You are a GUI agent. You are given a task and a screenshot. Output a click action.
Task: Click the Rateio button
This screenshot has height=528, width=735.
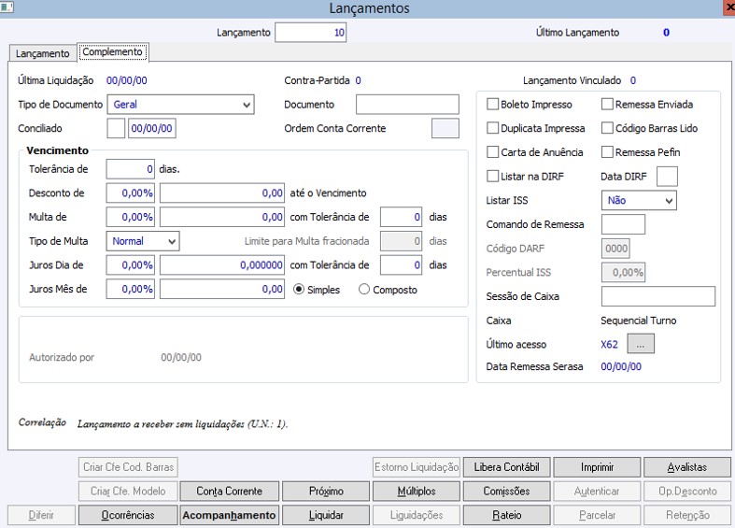tap(507, 515)
